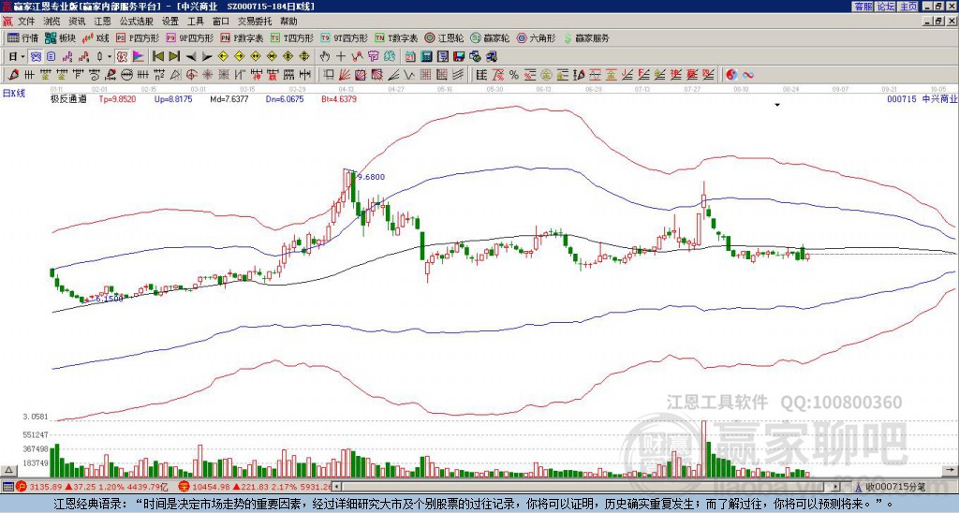The image size is (959, 513).
Task: Click the Shenzhen index 10454.98 status entry
Action: 254,488
